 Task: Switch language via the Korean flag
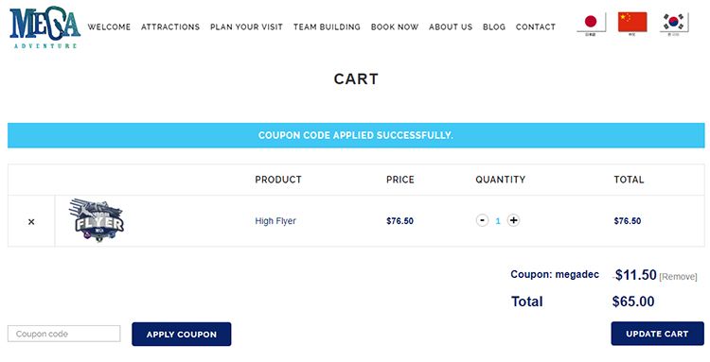pyautogui.click(x=674, y=24)
